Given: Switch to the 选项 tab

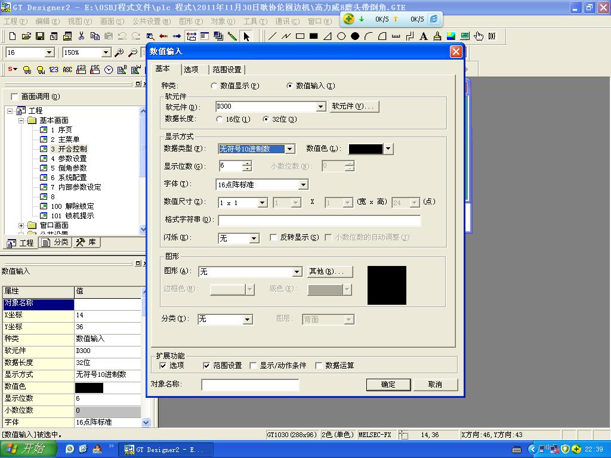Looking at the screenshot, I should coord(191,70).
